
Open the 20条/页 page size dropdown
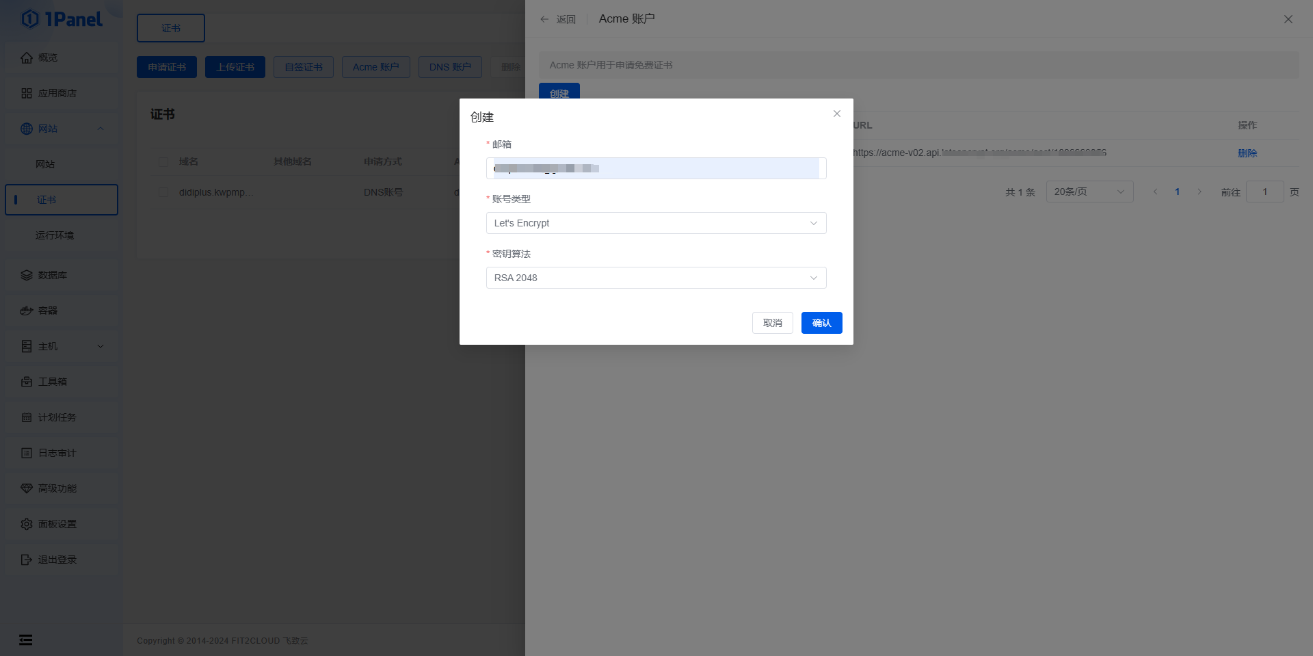pyautogui.click(x=1090, y=192)
